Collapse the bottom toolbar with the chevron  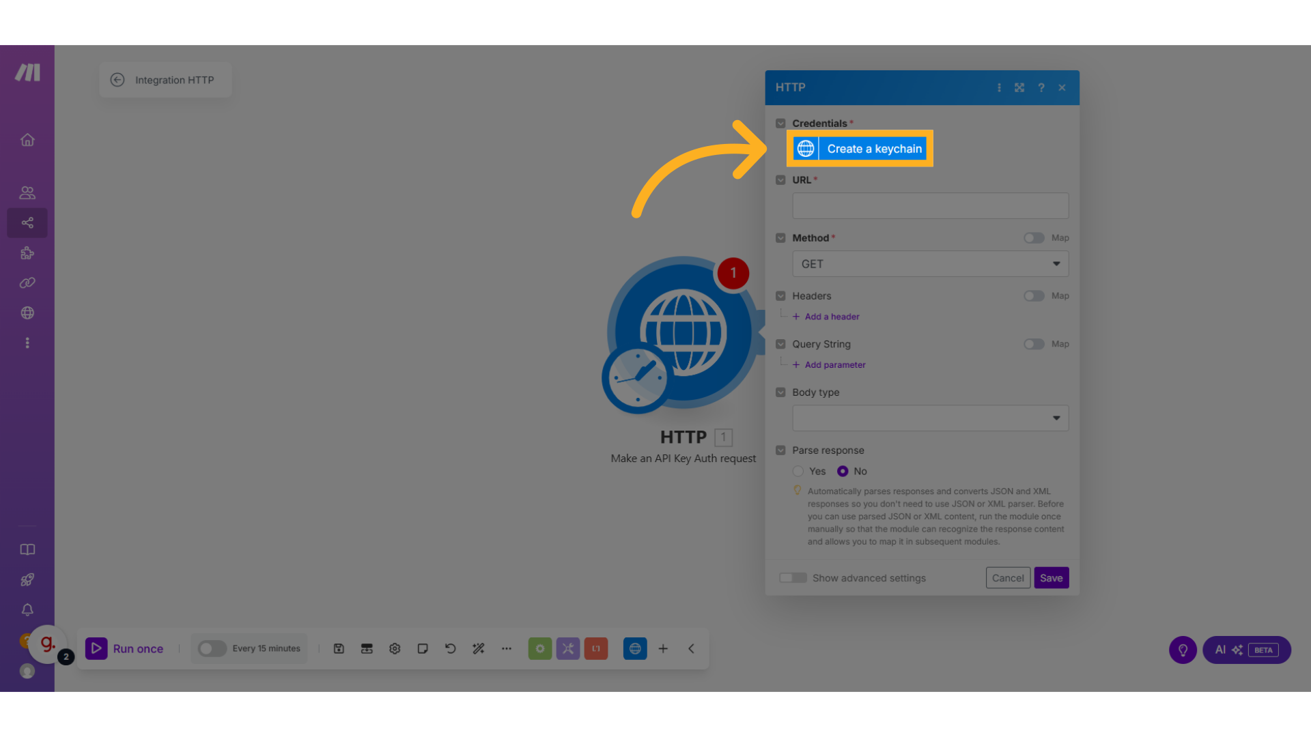coord(691,649)
